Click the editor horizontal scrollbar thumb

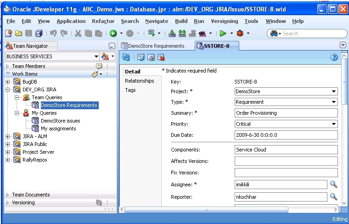click(206, 210)
